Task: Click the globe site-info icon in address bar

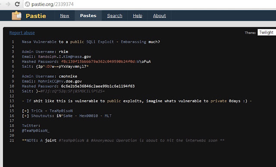Action: 28,4
